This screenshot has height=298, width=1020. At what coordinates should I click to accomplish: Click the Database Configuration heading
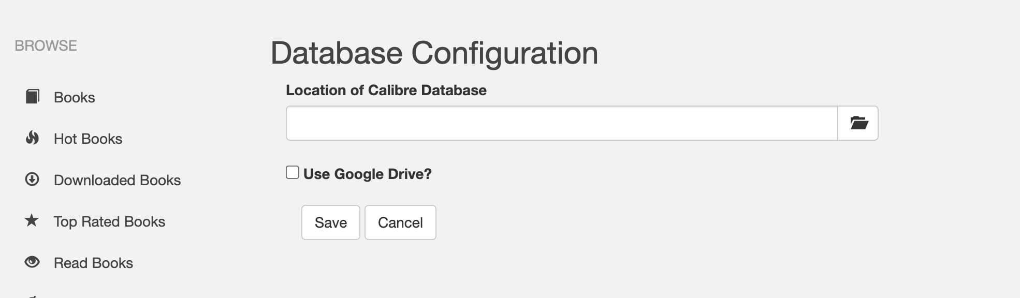(x=434, y=53)
